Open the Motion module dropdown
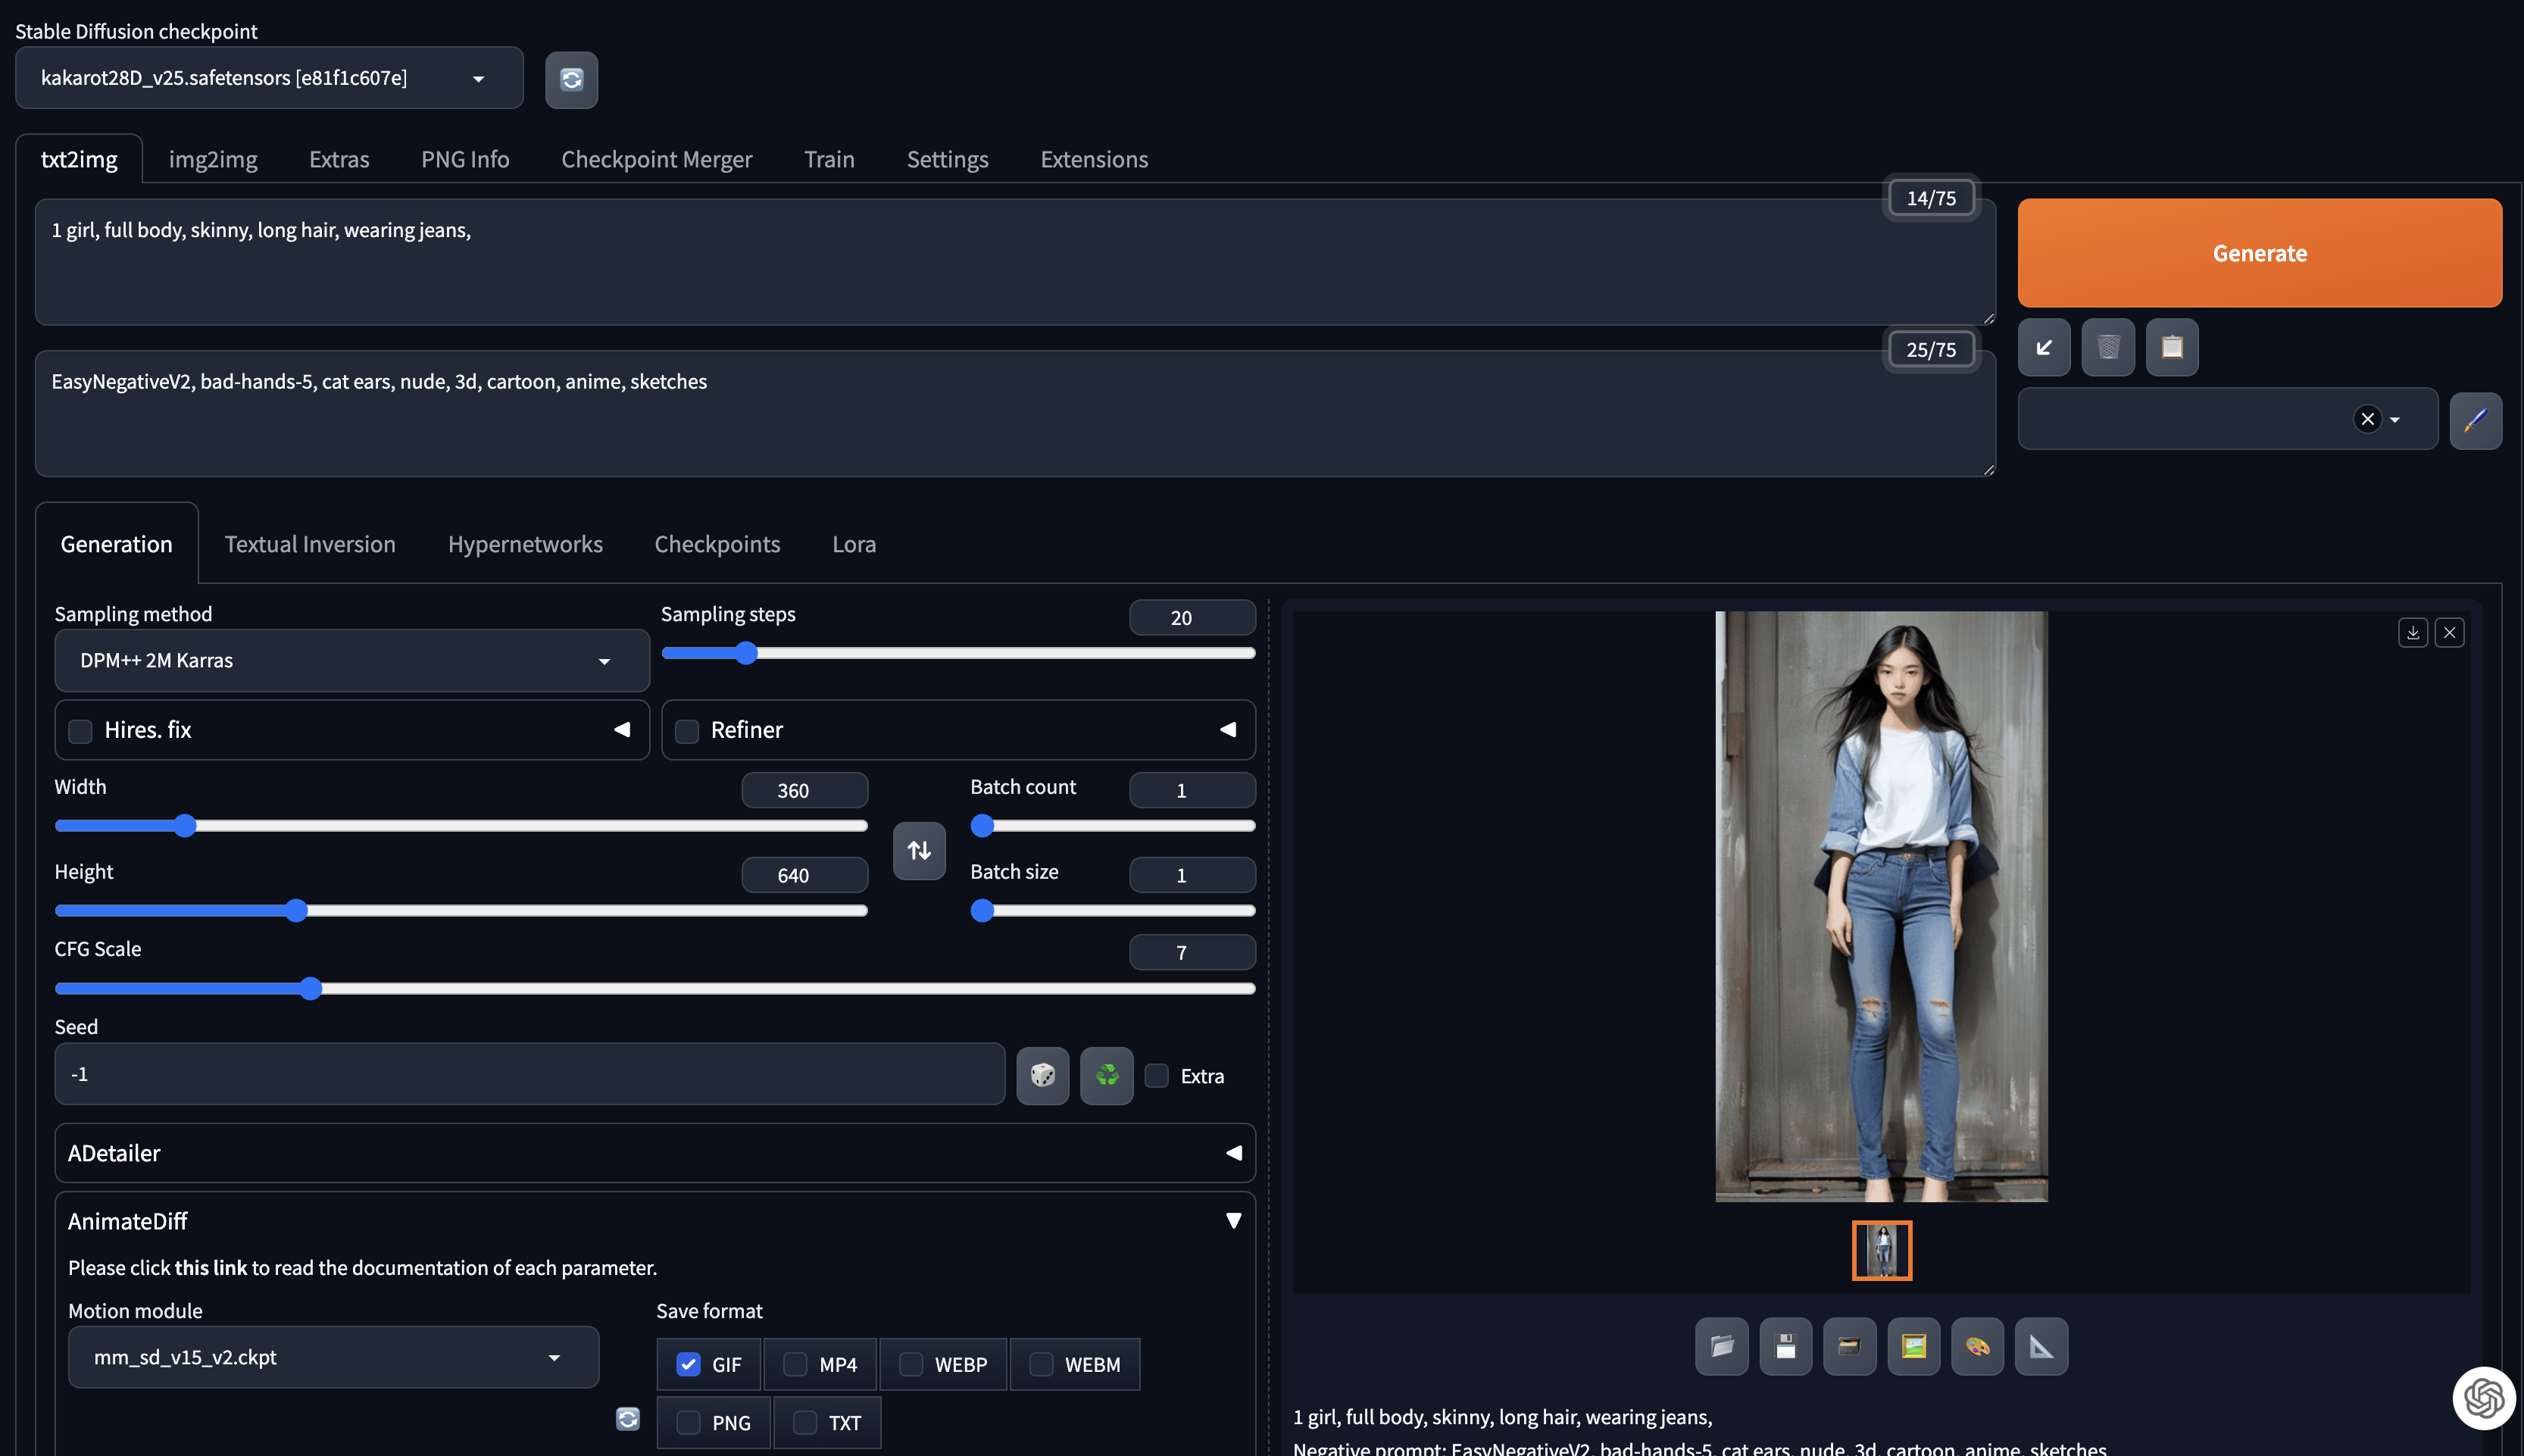This screenshot has width=2524, height=1456. [x=333, y=1357]
